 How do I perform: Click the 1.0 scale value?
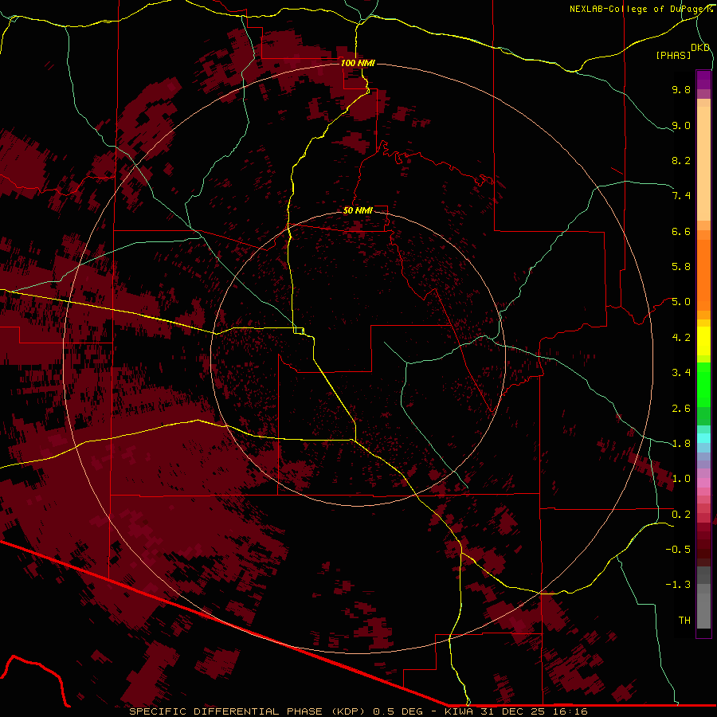(x=681, y=479)
